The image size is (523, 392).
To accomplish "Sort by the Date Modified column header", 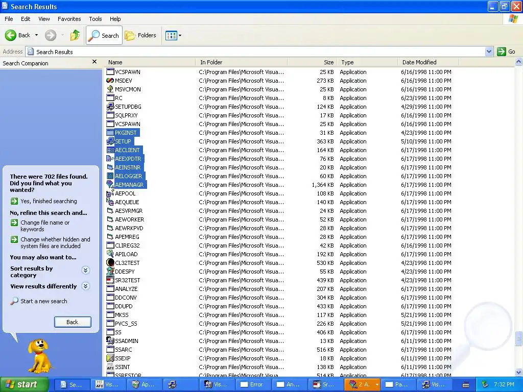I will tap(429, 62).
